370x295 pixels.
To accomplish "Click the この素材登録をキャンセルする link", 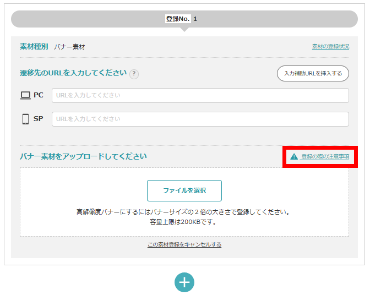I will pyautogui.click(x=184, y=244).
